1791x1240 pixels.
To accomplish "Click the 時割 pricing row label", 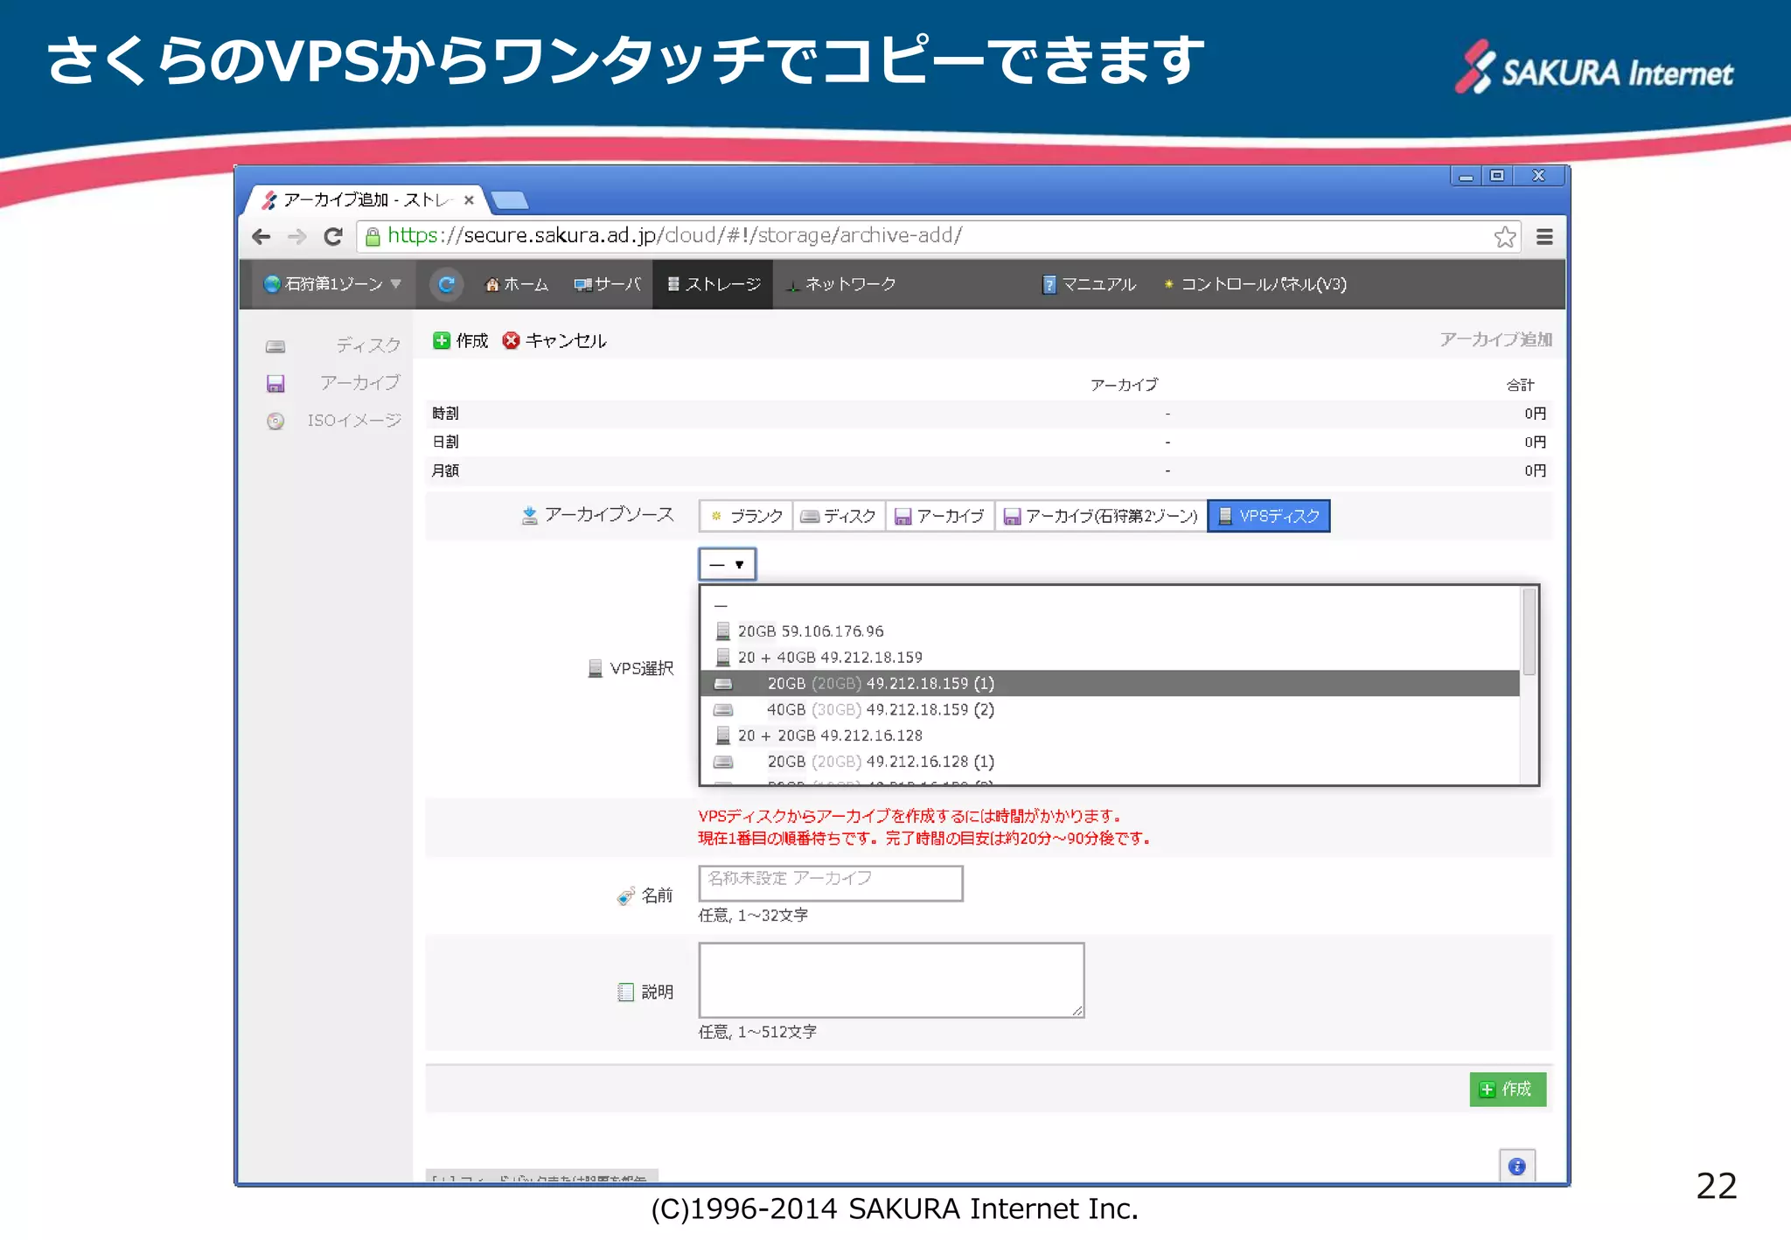I will point(445,414).
